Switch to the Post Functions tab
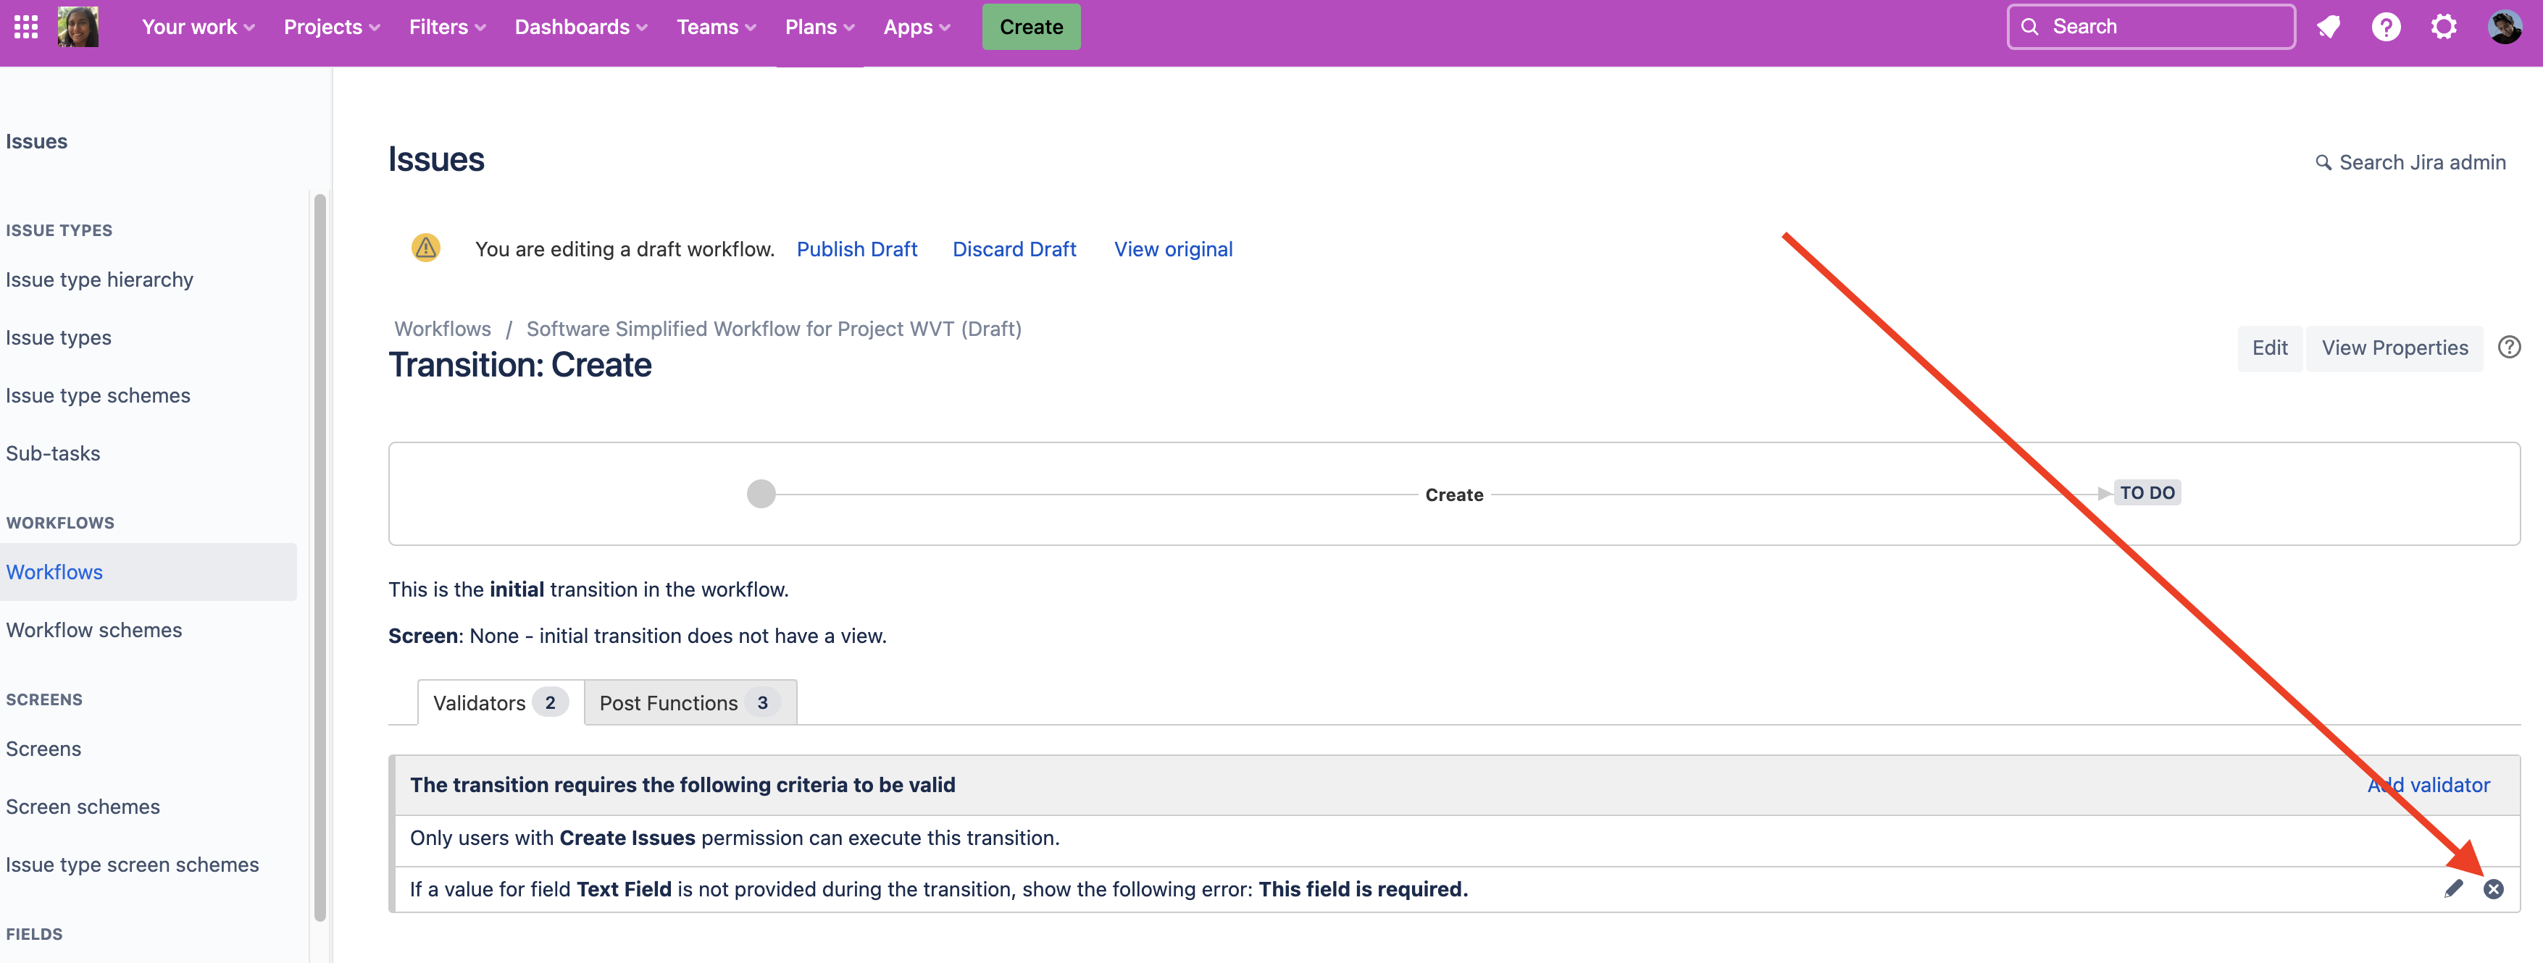The image size is (2543, 963). click(x=689, y=702)
